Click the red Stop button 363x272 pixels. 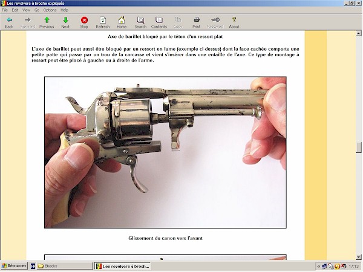click(x=84, y=22)
